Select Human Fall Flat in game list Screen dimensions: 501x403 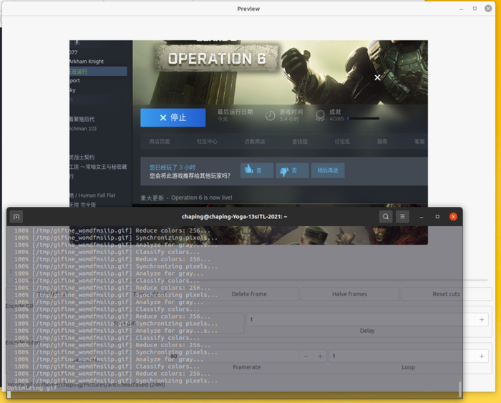tap(92, 195)
